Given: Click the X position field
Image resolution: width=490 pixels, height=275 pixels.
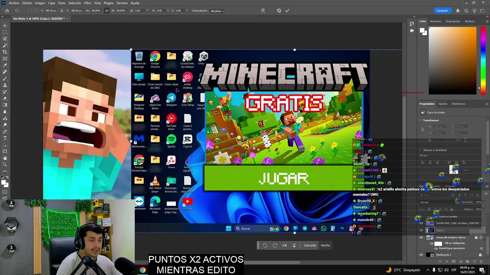Looking at the screenshot, I should pos(51,11).
